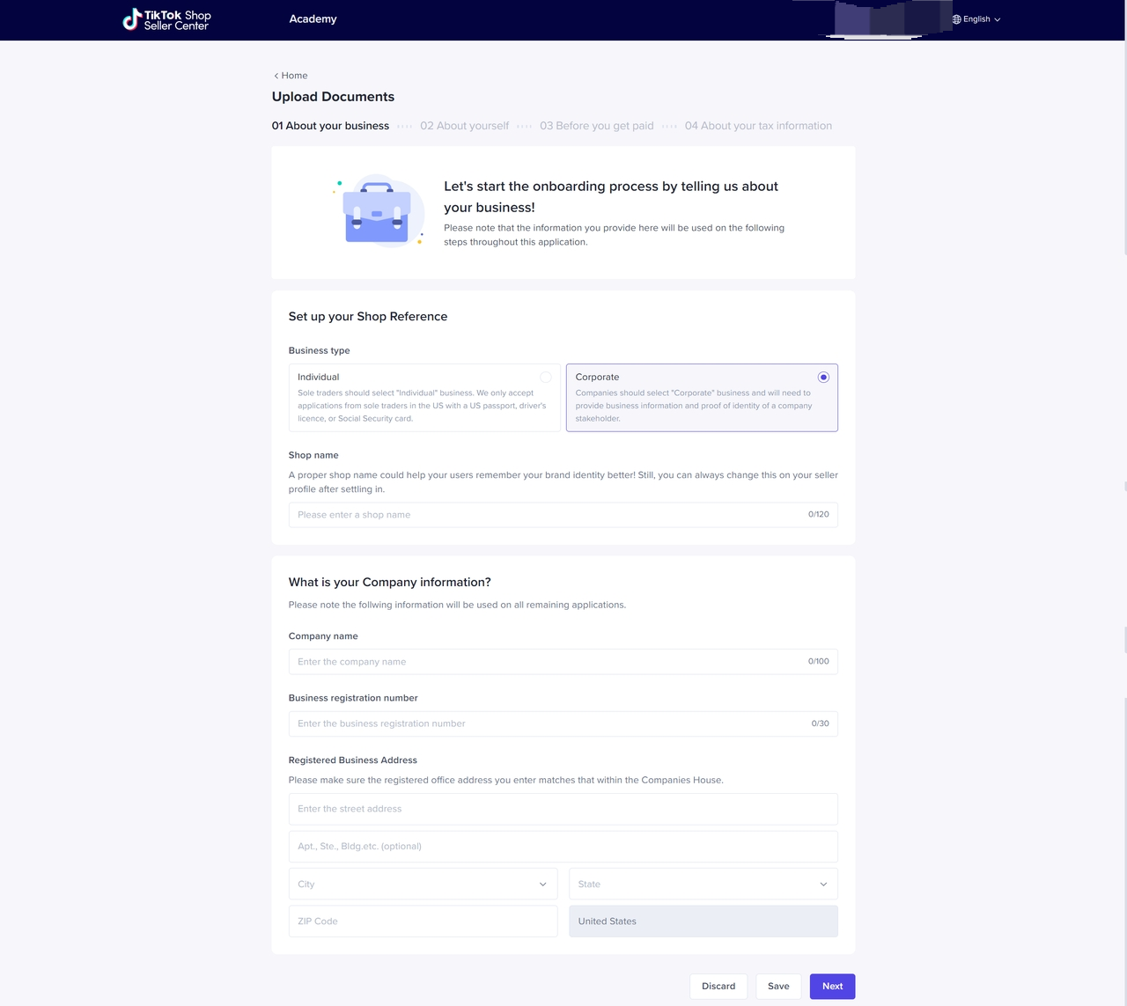Switch to step 03 Before you get paid
This screenshot has height=1006, width=1127.
[596, 126]
